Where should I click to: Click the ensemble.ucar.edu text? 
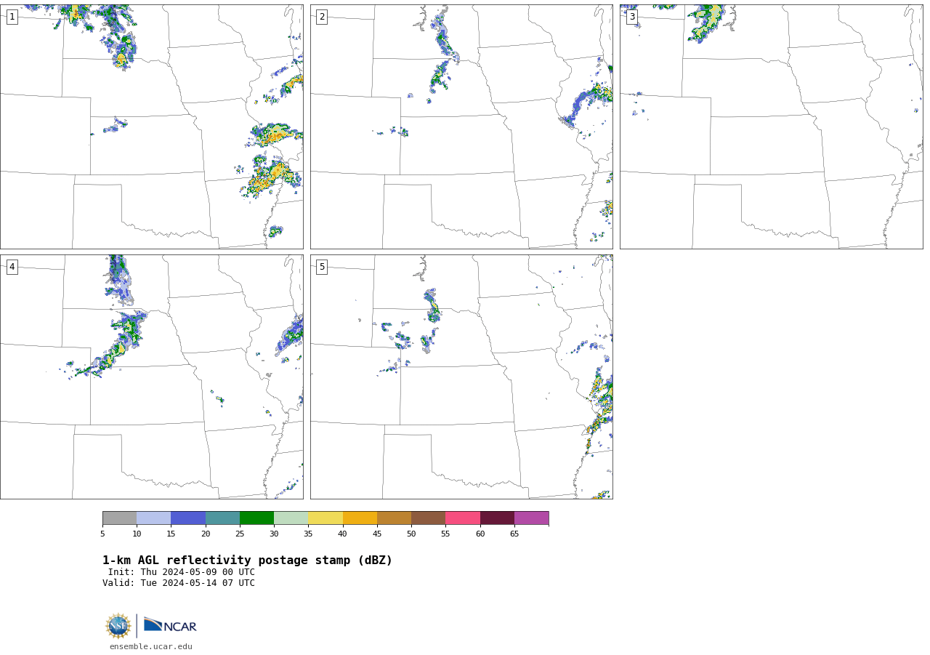[151, 646]
